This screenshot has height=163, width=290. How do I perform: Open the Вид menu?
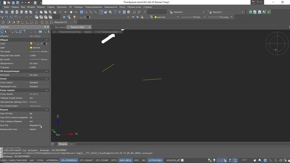point(23,7)
